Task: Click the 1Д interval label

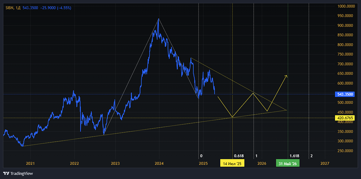Action: coord(17,8)
